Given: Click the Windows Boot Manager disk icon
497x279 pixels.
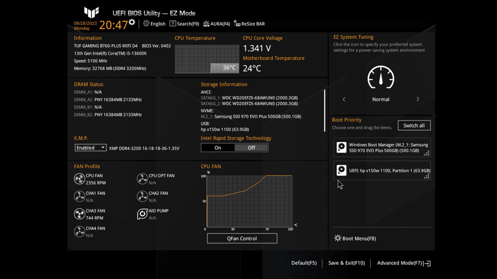Looking at the screenshot, I should (341, 147).
